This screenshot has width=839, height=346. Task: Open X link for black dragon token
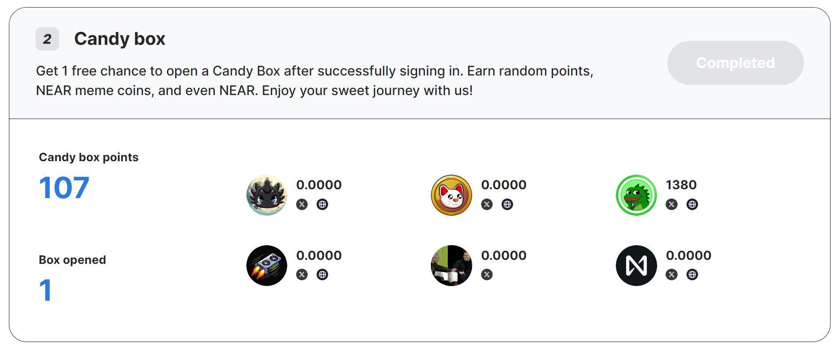pyautogui.click(x=302, y=204)
